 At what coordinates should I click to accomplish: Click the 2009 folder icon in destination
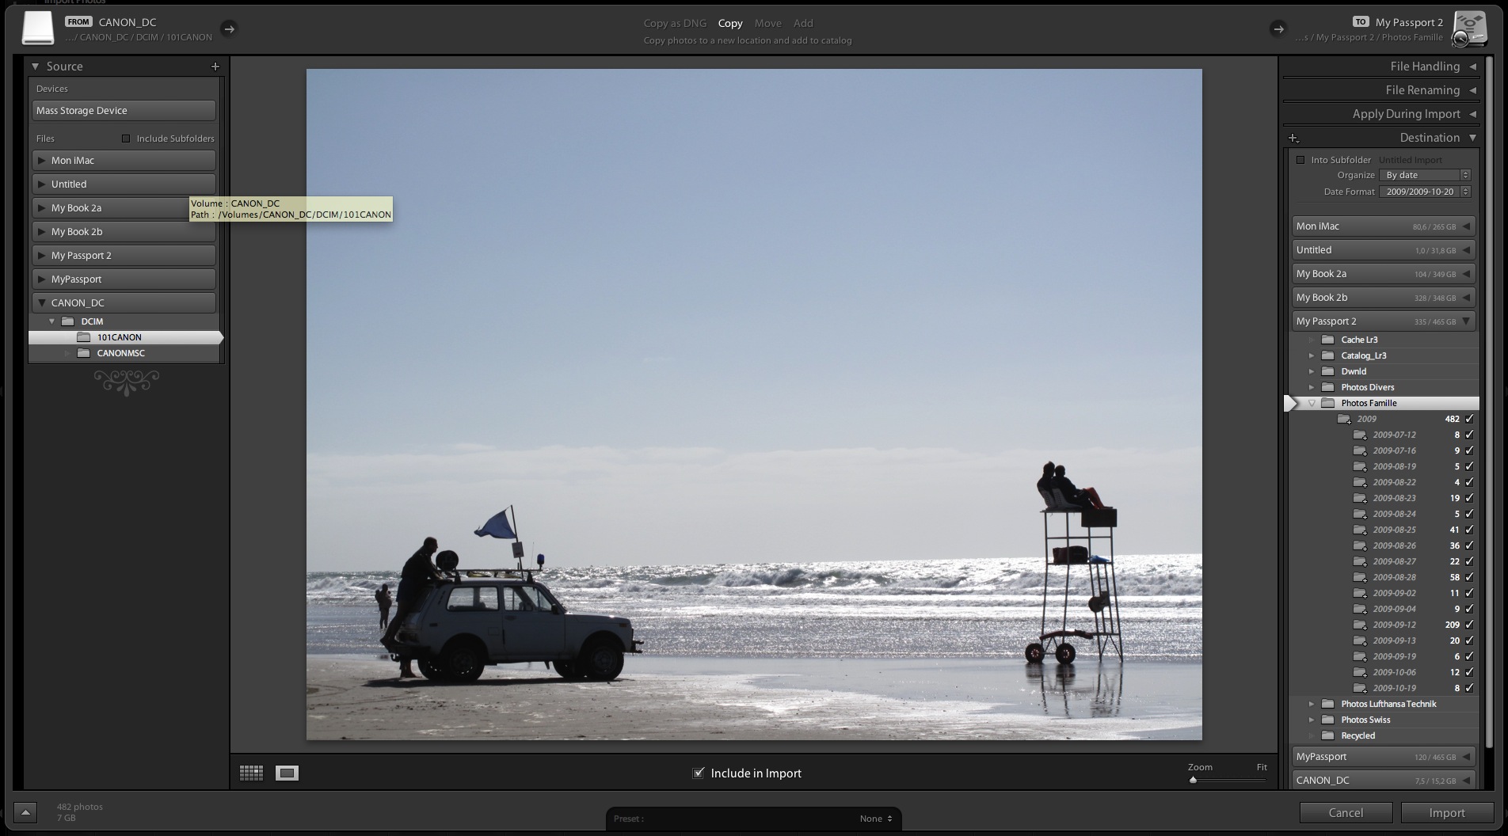(x=1344, y=419)
